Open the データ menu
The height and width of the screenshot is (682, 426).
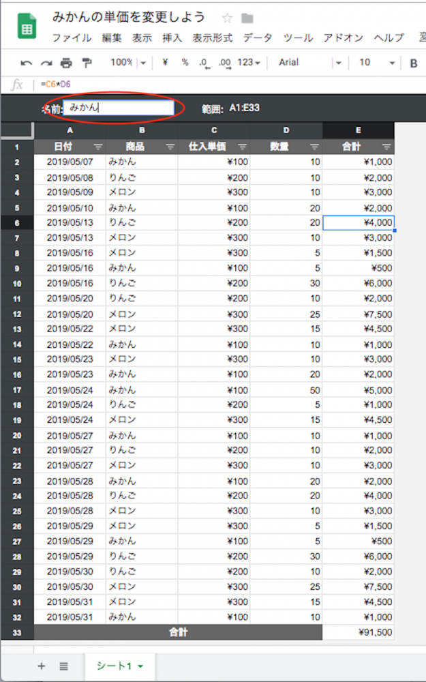tap(257, 38)
